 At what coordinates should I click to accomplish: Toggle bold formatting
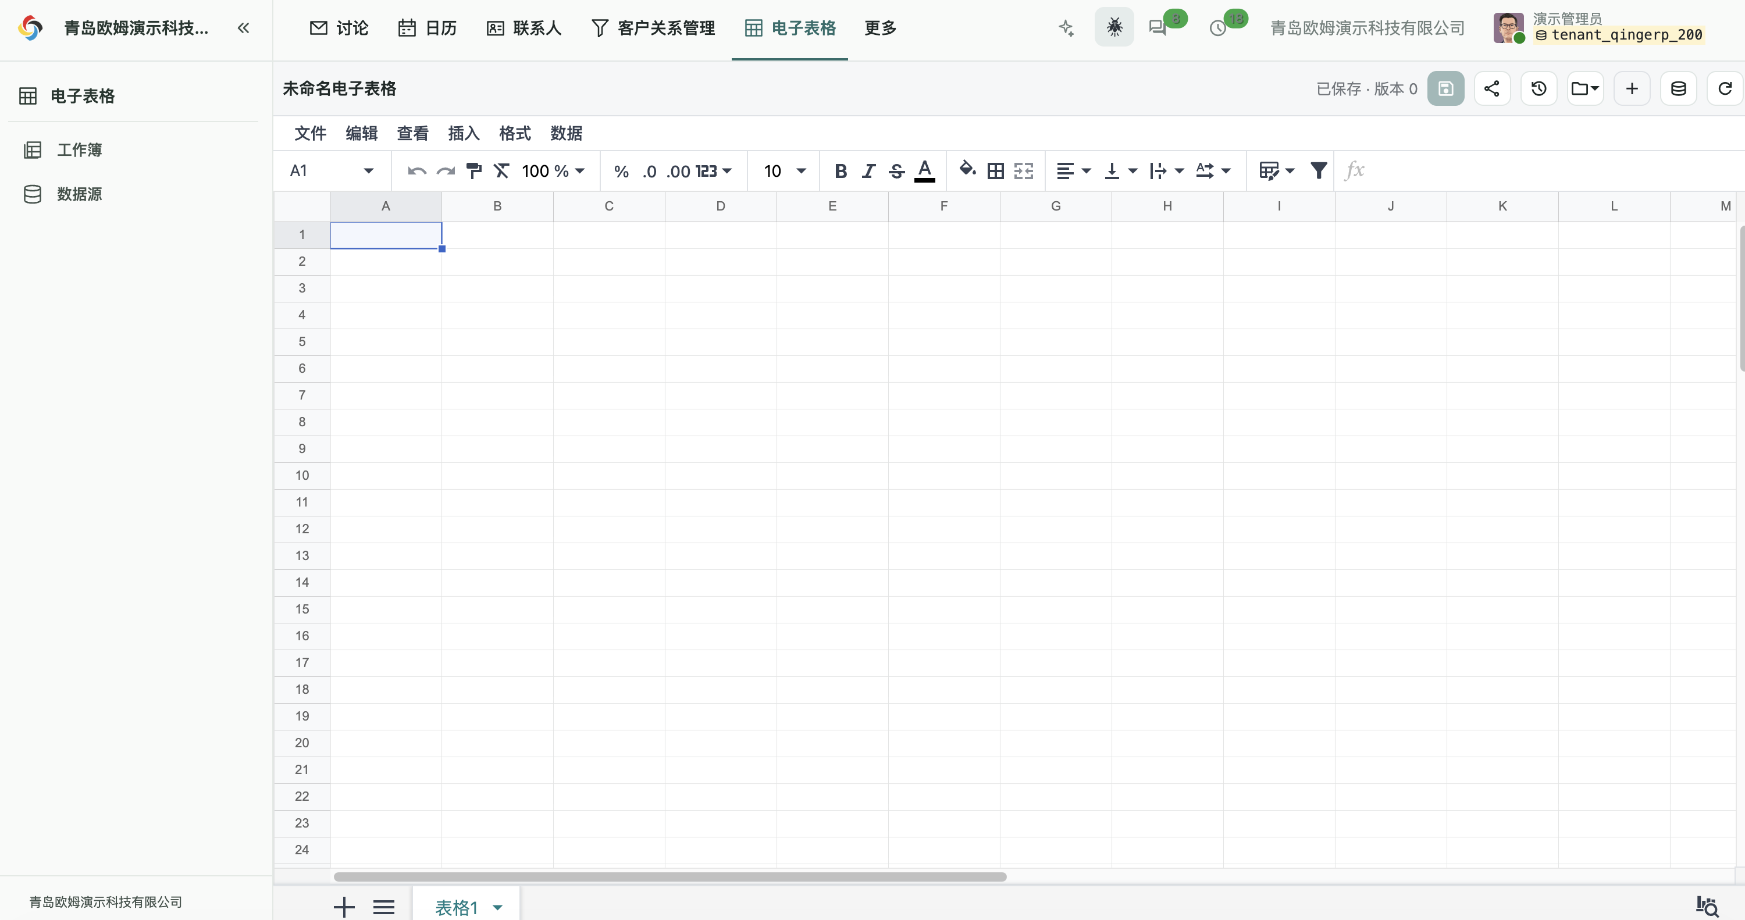(841, 172)
